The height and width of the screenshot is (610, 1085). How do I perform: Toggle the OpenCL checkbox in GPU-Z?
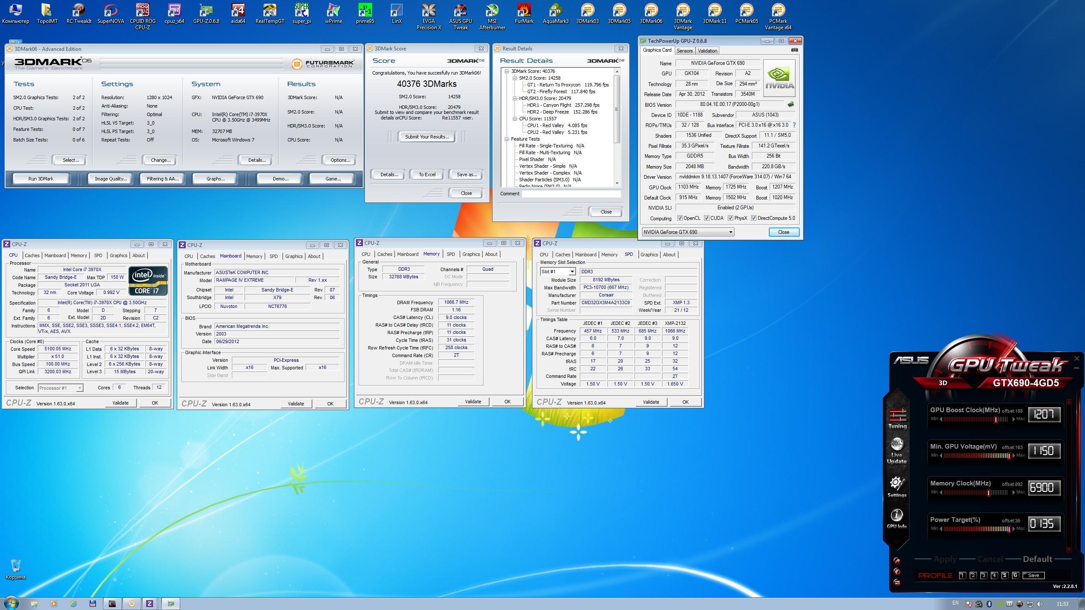[680, 218]
